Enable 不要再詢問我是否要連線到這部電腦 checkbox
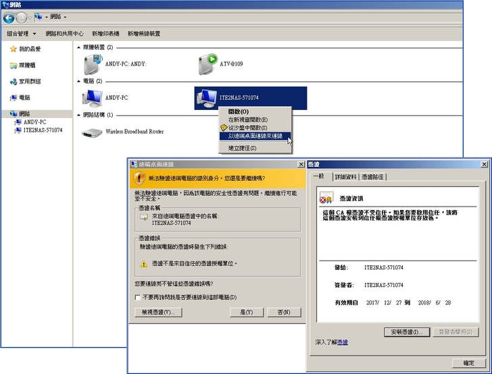This screenshot has height=374, width=492. (x=139, y=298)
